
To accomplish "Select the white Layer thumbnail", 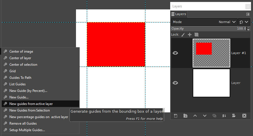I will point(211,83).
